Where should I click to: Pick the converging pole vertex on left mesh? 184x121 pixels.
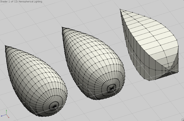[55, 107]
